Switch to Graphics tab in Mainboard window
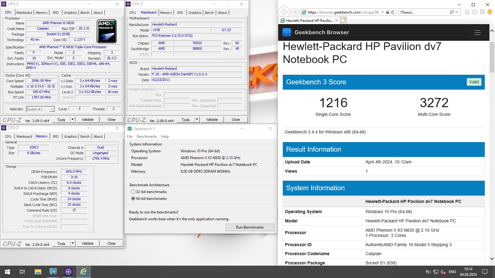495x278 pixels. pyautogui.click(x=195, y=13)
